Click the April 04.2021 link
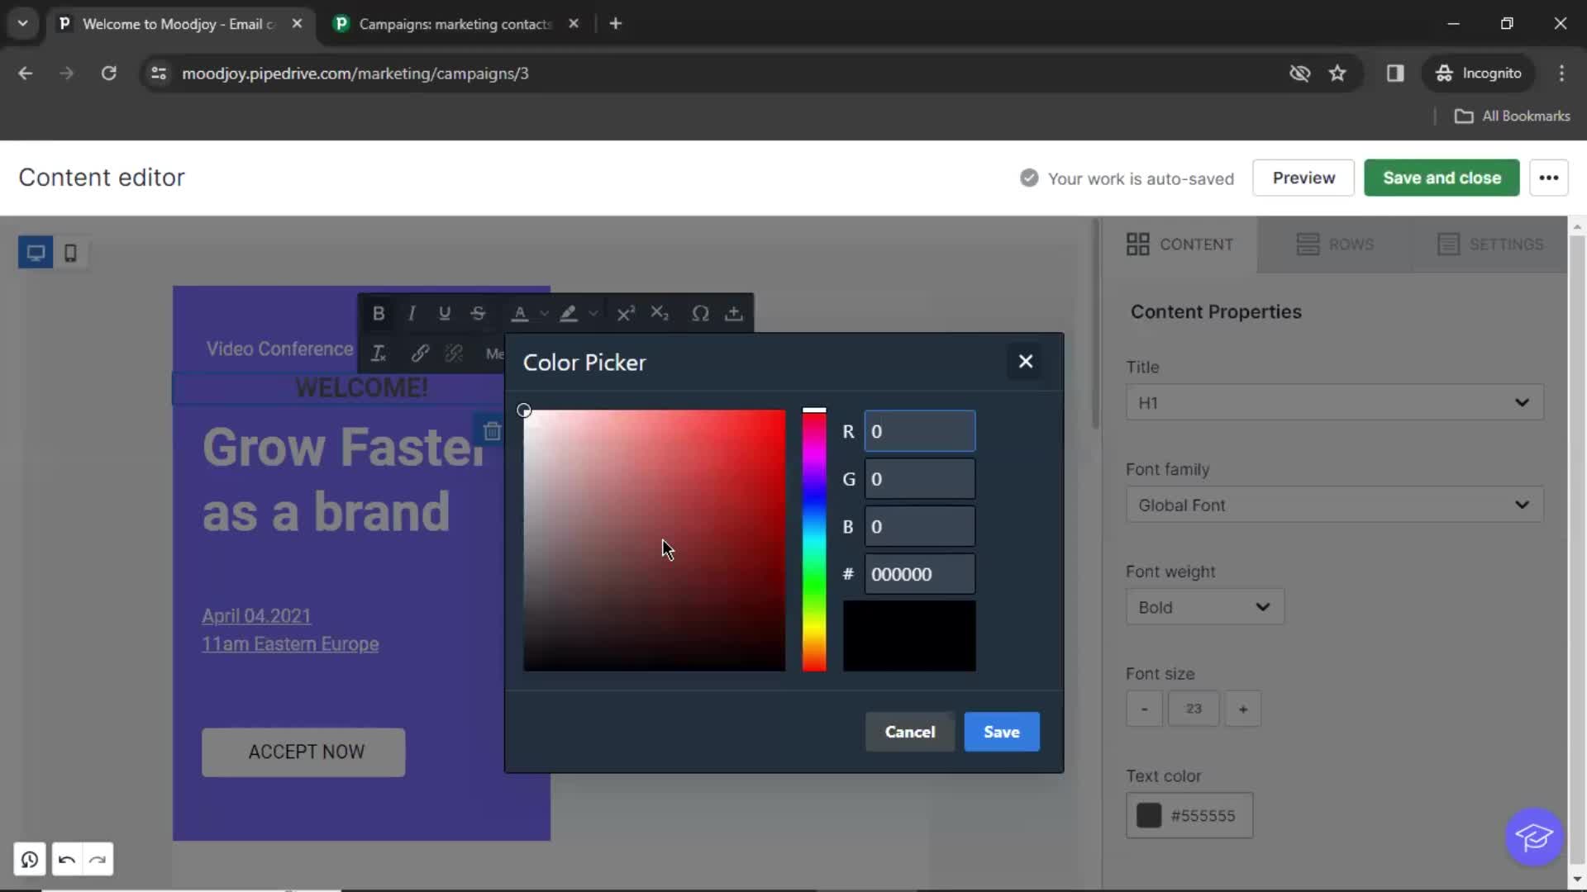The image size is (1587, 892). pos(256,616)
